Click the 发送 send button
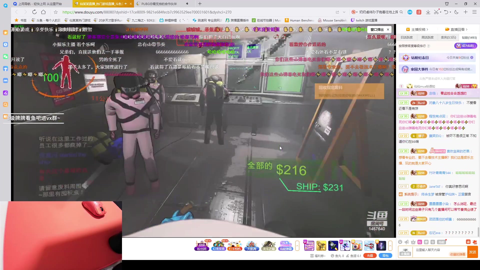The height and width of the screenshot is (270, 480). point(472,252)
